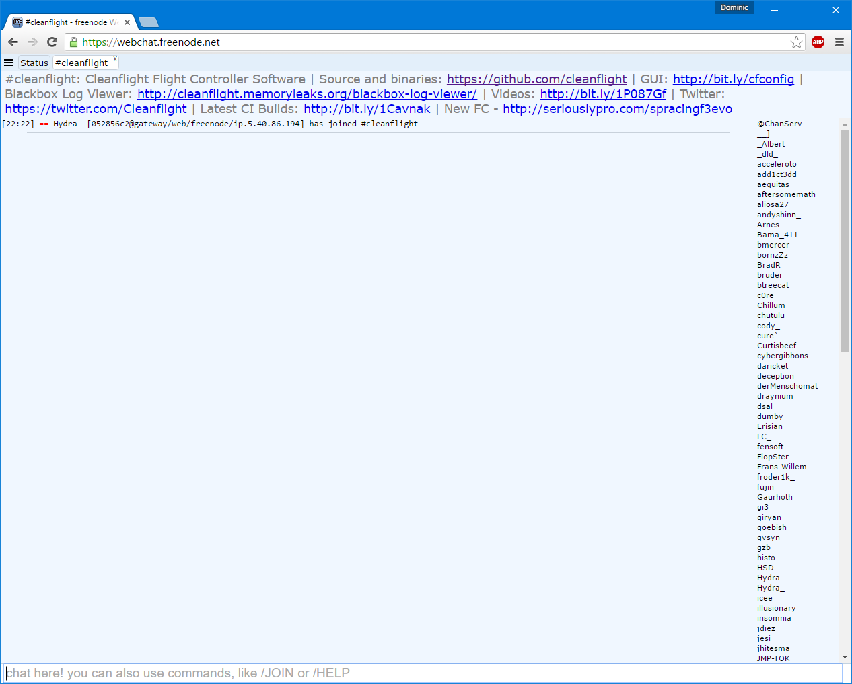
Task: Open the Adblock Plus extension icon
Action: [818, 42]
